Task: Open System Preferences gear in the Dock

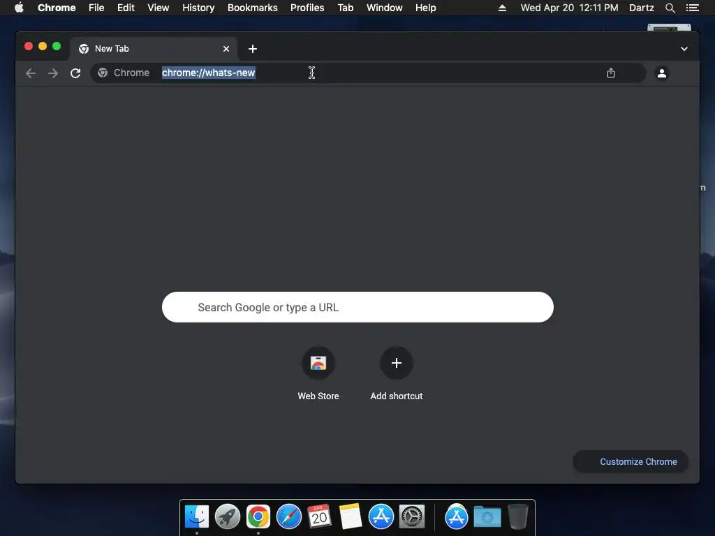Action: (412, 517)
